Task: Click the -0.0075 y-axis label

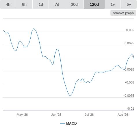Action: 129,96
